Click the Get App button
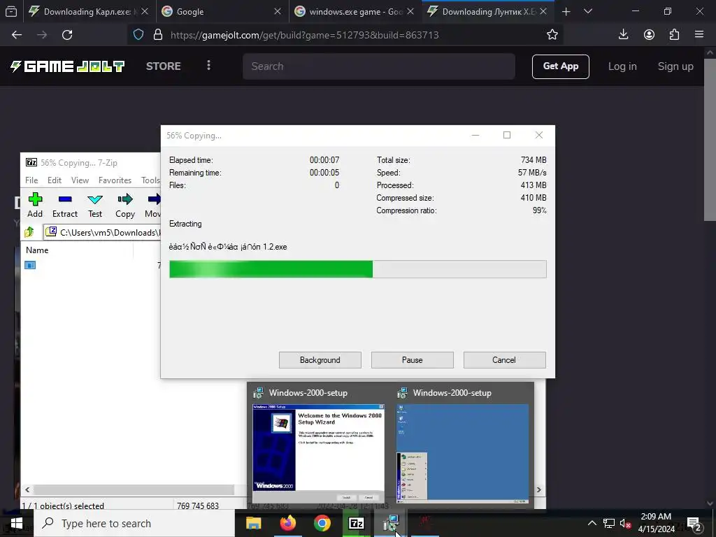 [561, 66]
